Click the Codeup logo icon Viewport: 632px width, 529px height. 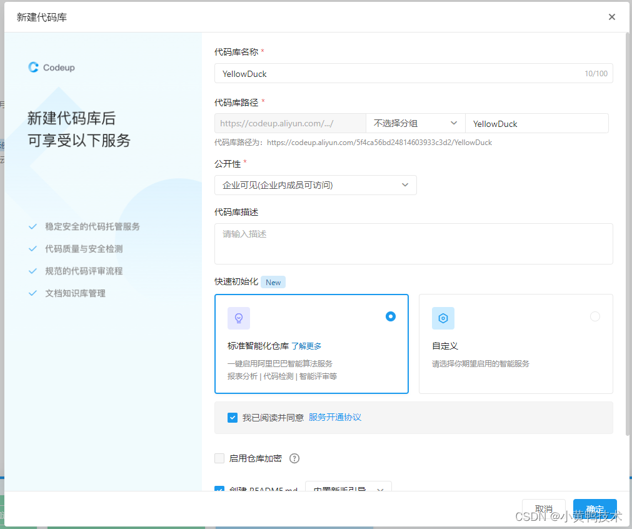pyautogui.click(x=33, y=68)
